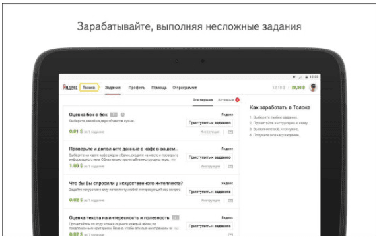379x239 pixels.
Task: Click the grey label icon beside Оценка бок-о-бок
Action: 114,115
